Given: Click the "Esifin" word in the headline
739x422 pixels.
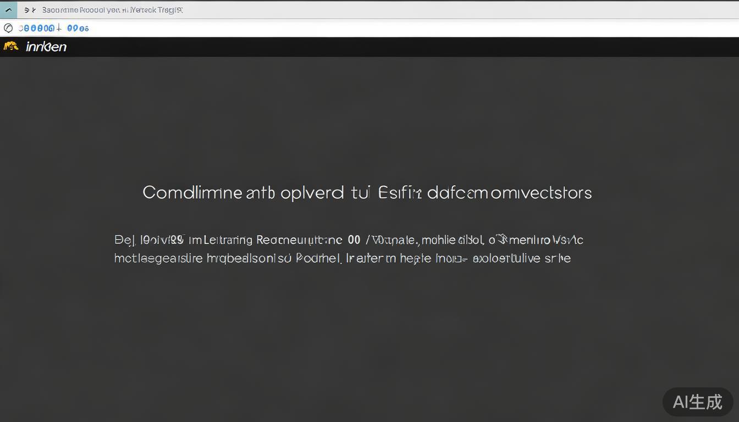Looking at the screenshot, I should [400, 192].
